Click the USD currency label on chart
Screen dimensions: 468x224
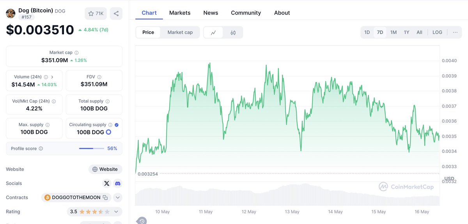click(x=450, y=178)
